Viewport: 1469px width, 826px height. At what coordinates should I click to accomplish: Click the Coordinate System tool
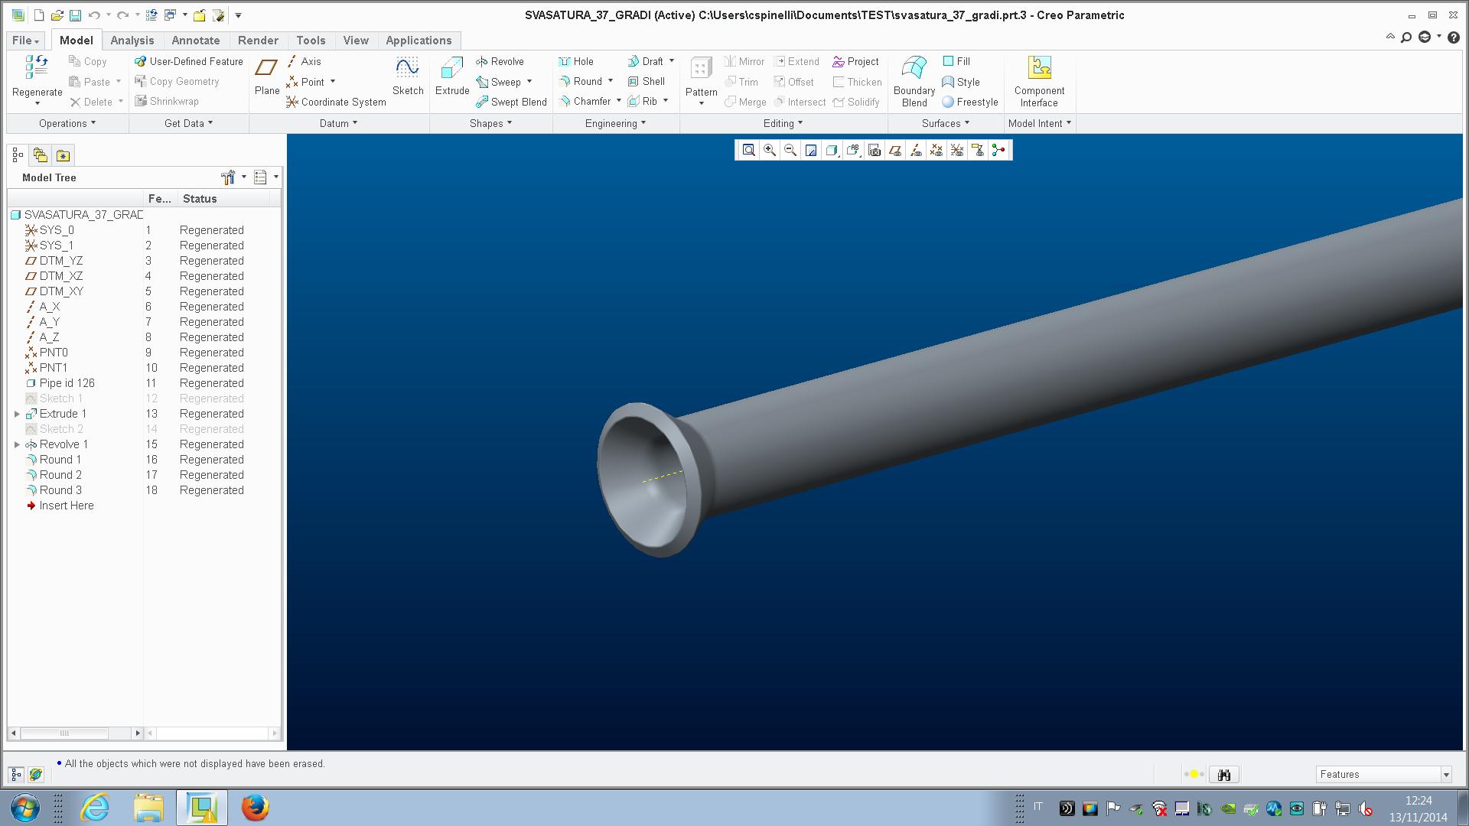pos(336,102)
